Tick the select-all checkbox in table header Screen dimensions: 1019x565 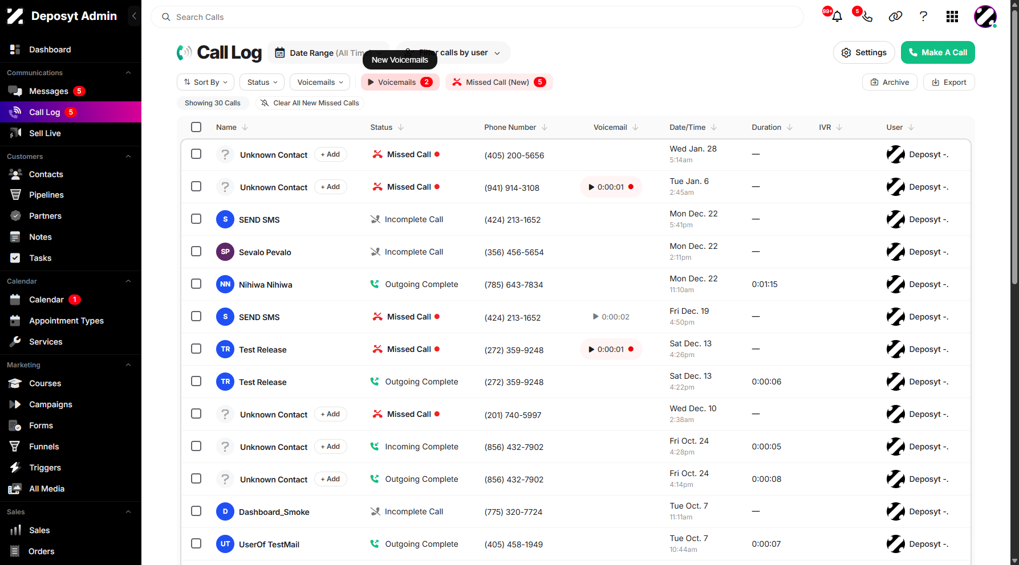(196, 127)
